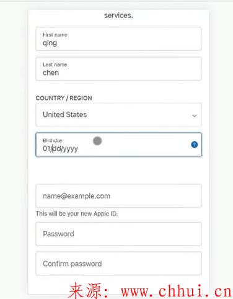Click the blue Birthday help question mark icon
233x299 pixels.
195,145
